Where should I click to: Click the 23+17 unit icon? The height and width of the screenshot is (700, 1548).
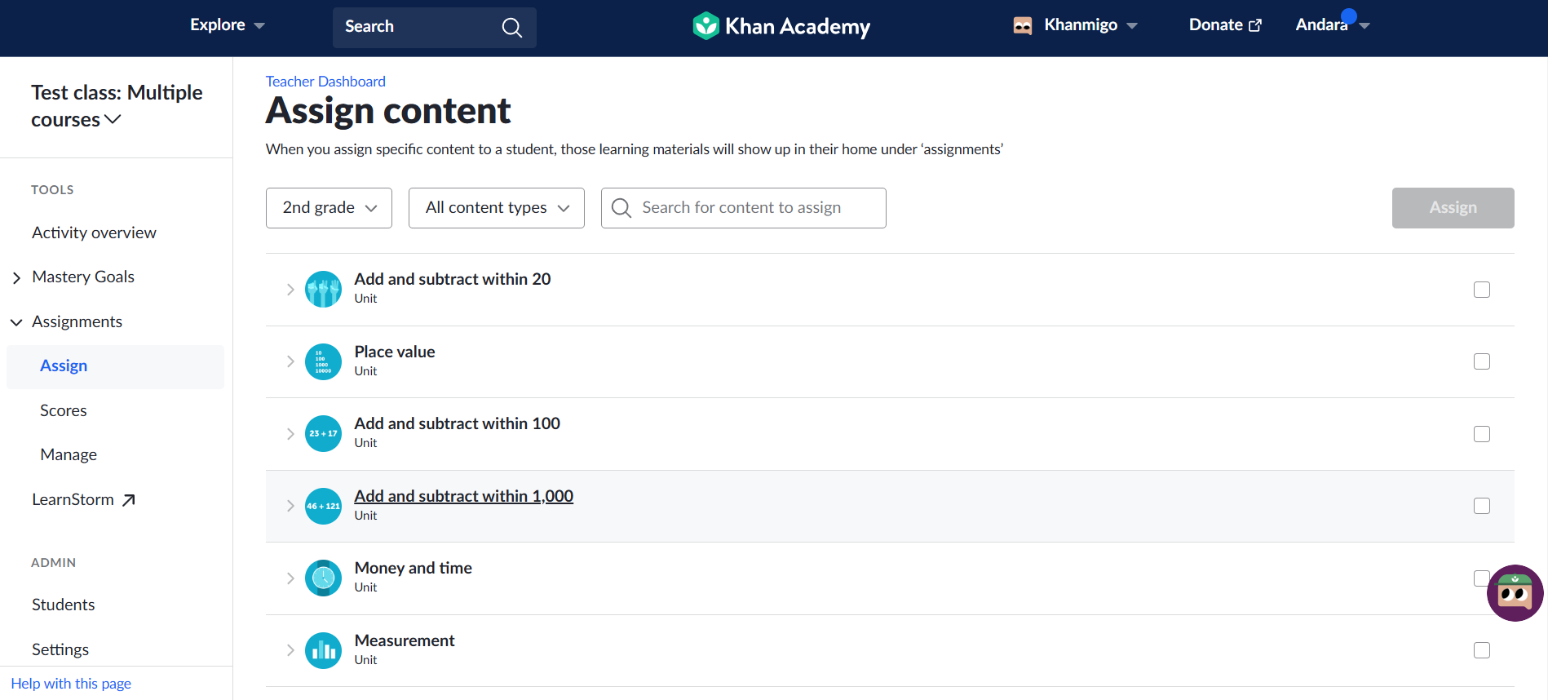tap(323, 434)
